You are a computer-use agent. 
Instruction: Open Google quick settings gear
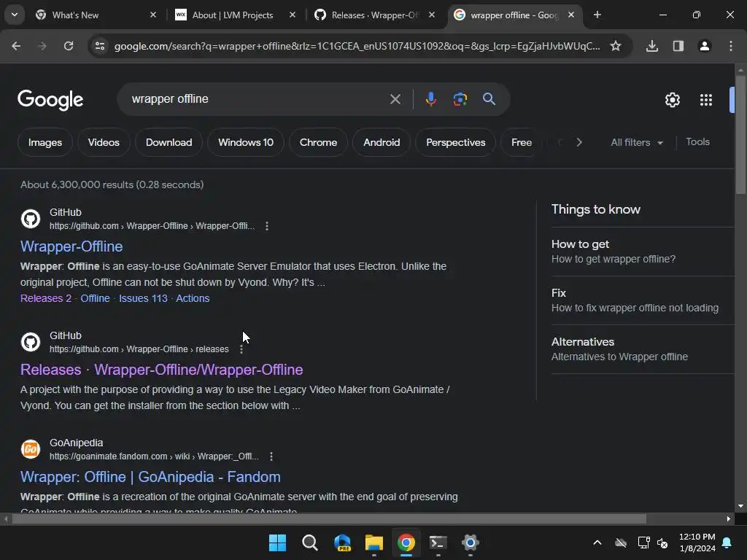[672, 100]
